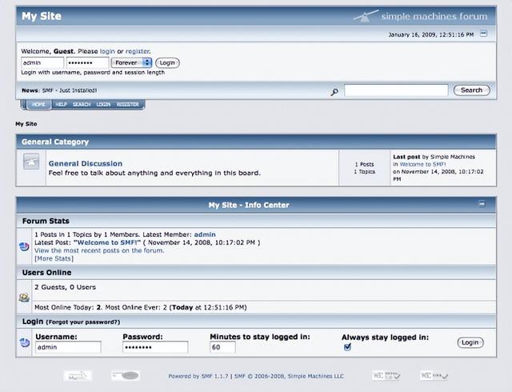The width and height of the screenshot is (512, 392).
Task: Follow the login link in welcome text
Action: [107, 51]
